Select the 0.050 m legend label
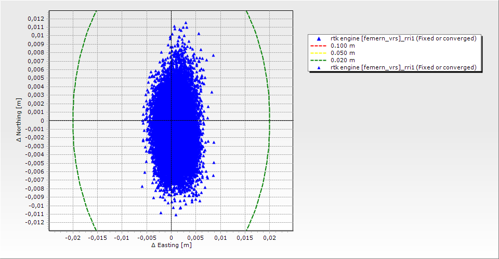Image resolution: width=499 pixels, height=259 pixels. (343, 53)
